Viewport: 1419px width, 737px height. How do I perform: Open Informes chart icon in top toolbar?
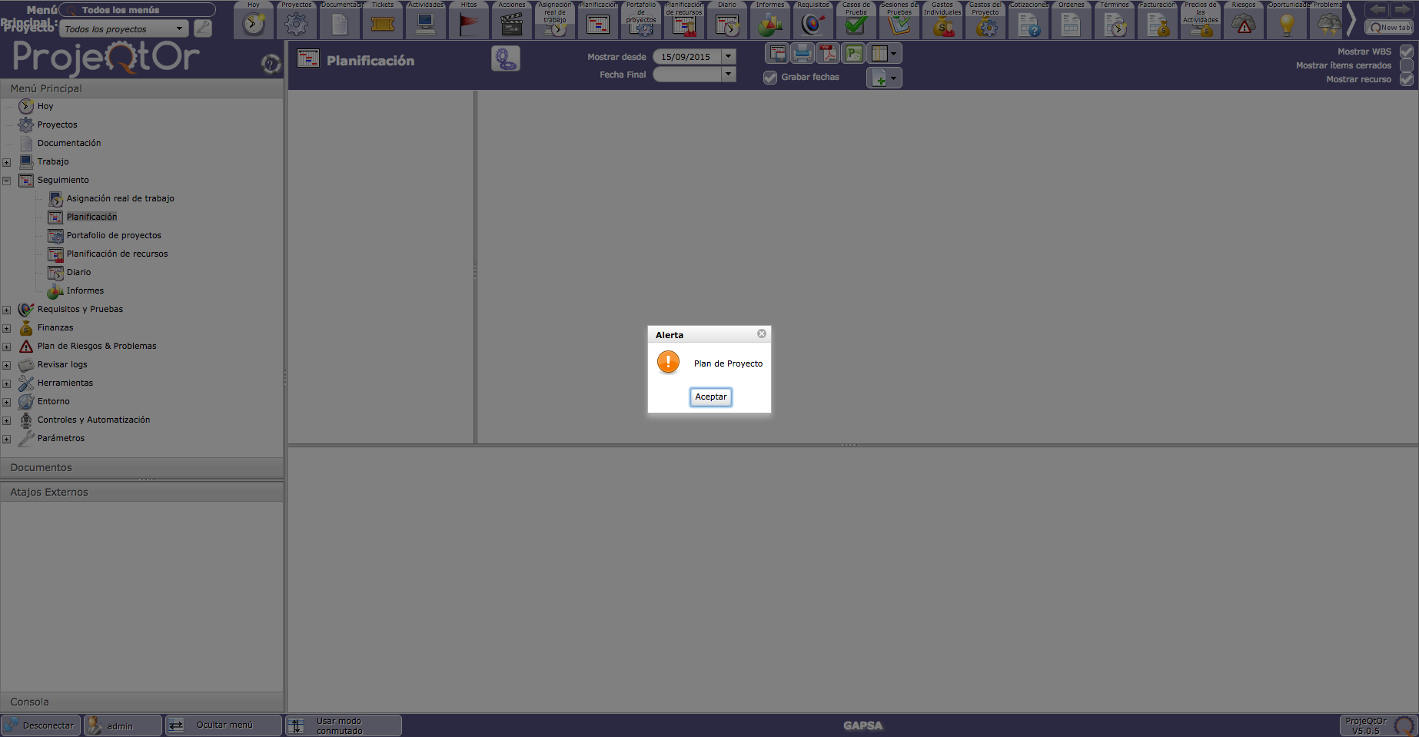tap(770, 25)
